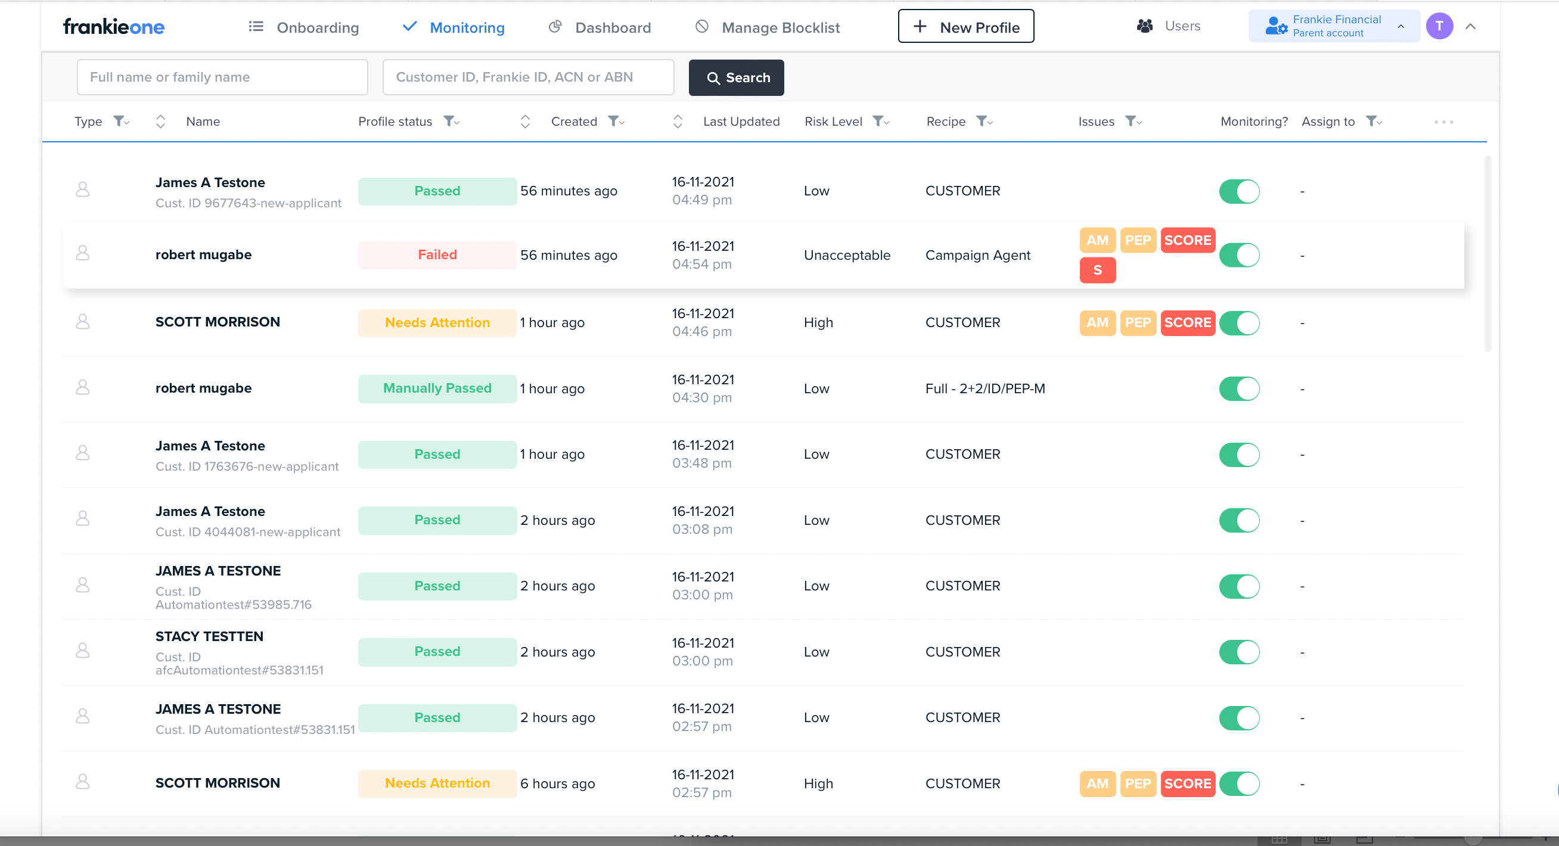
Task: Click the person icon for James A Testone 9677643
Action: tap(83, 190)
